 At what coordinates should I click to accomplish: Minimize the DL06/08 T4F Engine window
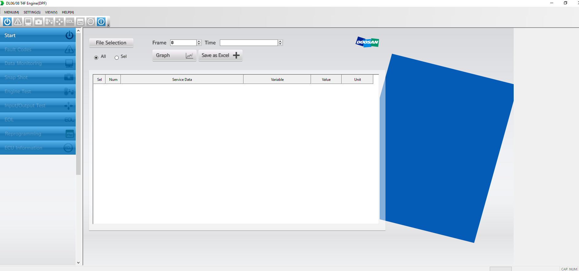coord(552,3)
